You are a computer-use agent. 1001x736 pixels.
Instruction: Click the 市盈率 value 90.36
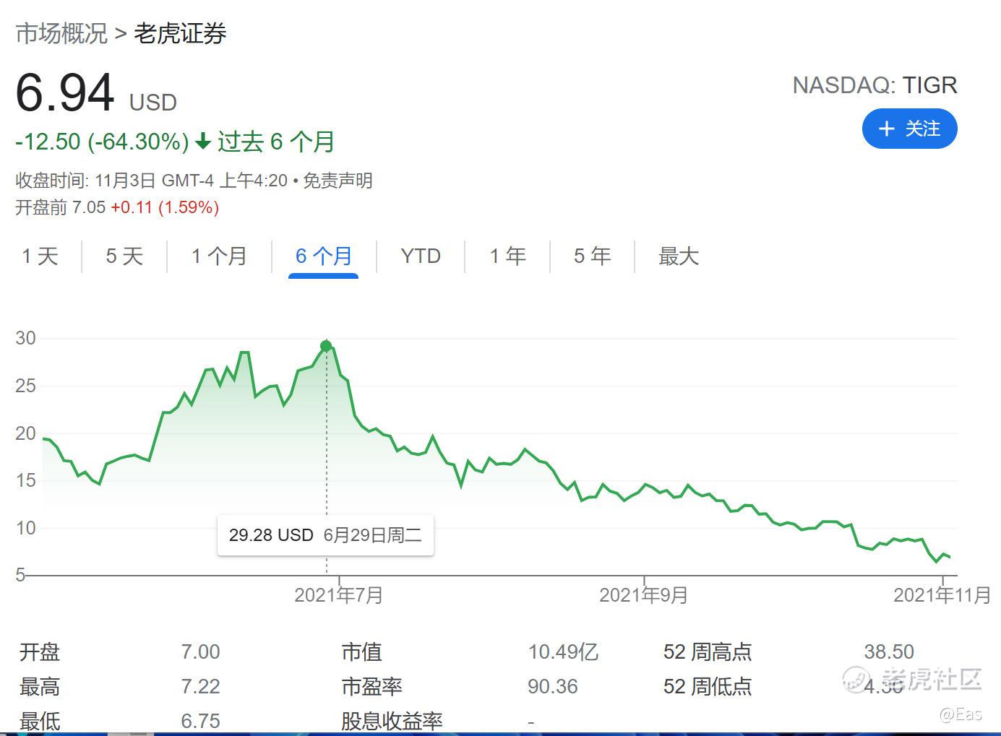pos(553,686)
